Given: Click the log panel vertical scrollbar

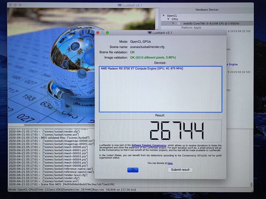Looking at the screenshot, I should [251, 184].
